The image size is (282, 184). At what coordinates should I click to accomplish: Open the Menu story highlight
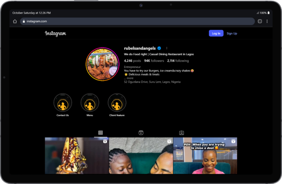tap(90, 102)
